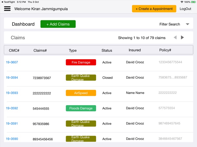Click Claims# column header
This screenshot has width=197, height=147.
point(40,50)
